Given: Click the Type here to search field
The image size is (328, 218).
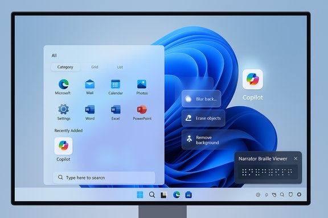Looking at the screenshot, I should coord(104,178).
